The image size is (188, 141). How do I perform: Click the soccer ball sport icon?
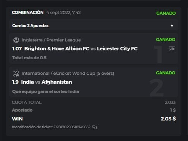tap(16, 40)
